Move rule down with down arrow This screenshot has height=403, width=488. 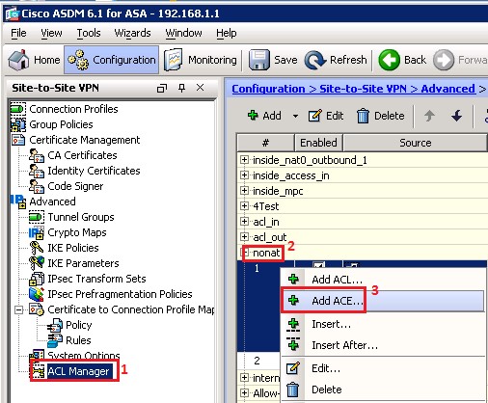click(x=456, y=116)
